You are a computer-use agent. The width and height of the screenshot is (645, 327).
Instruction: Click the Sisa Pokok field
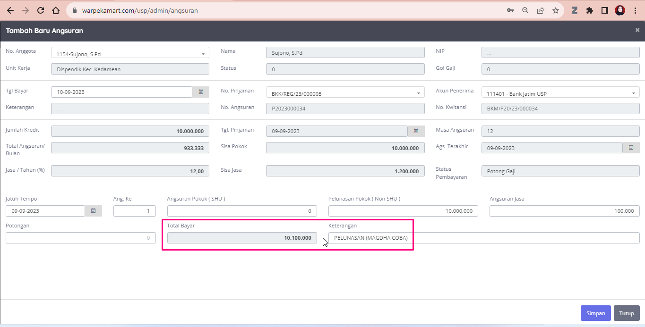(x=345, y=148)
